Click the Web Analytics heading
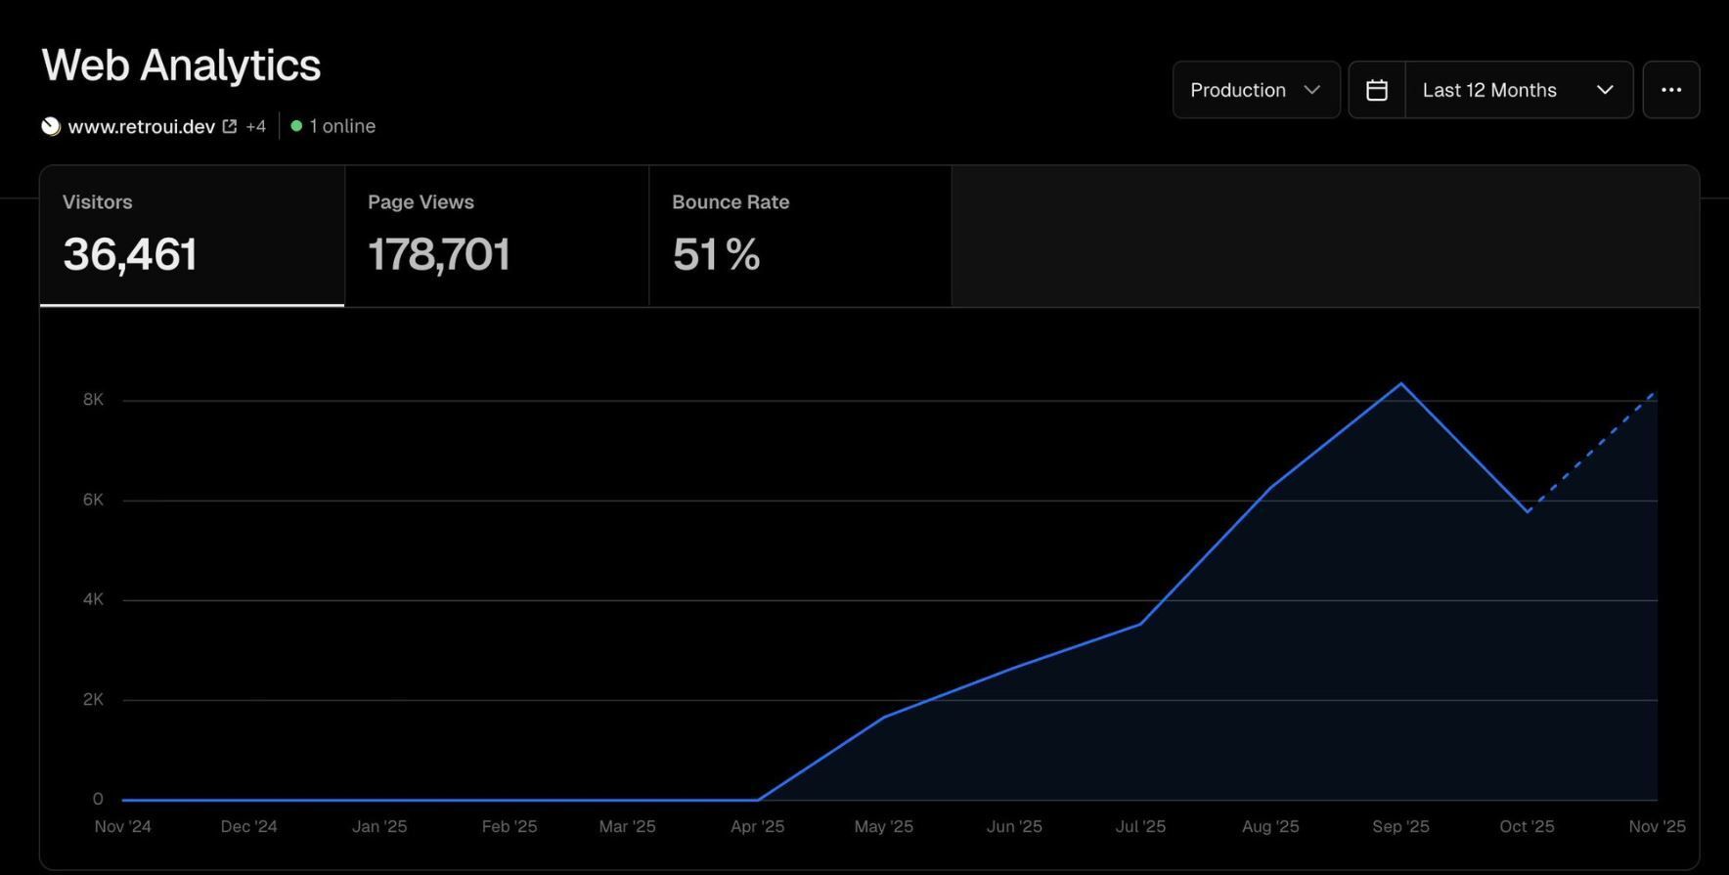Screen dimensions: 1729x875 [x=181, y=66]
